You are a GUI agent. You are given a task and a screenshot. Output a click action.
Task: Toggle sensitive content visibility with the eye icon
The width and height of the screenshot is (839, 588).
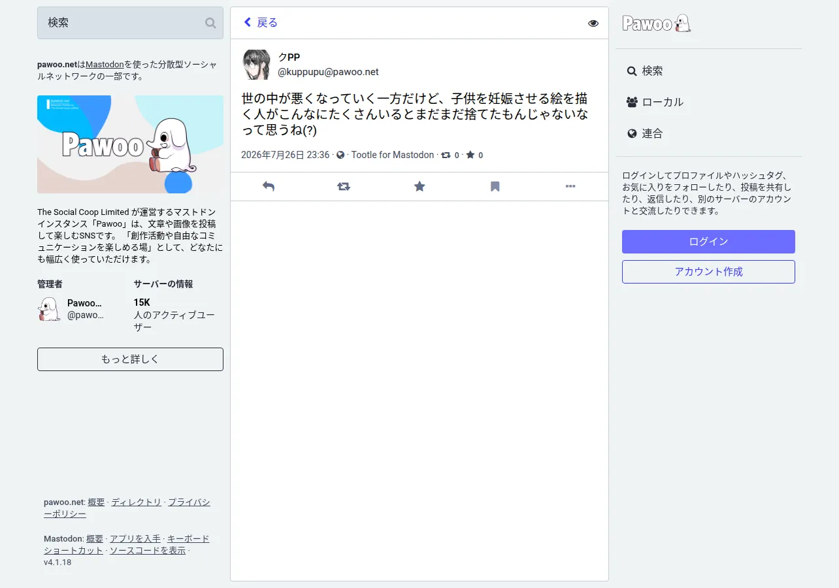point(593,23)
